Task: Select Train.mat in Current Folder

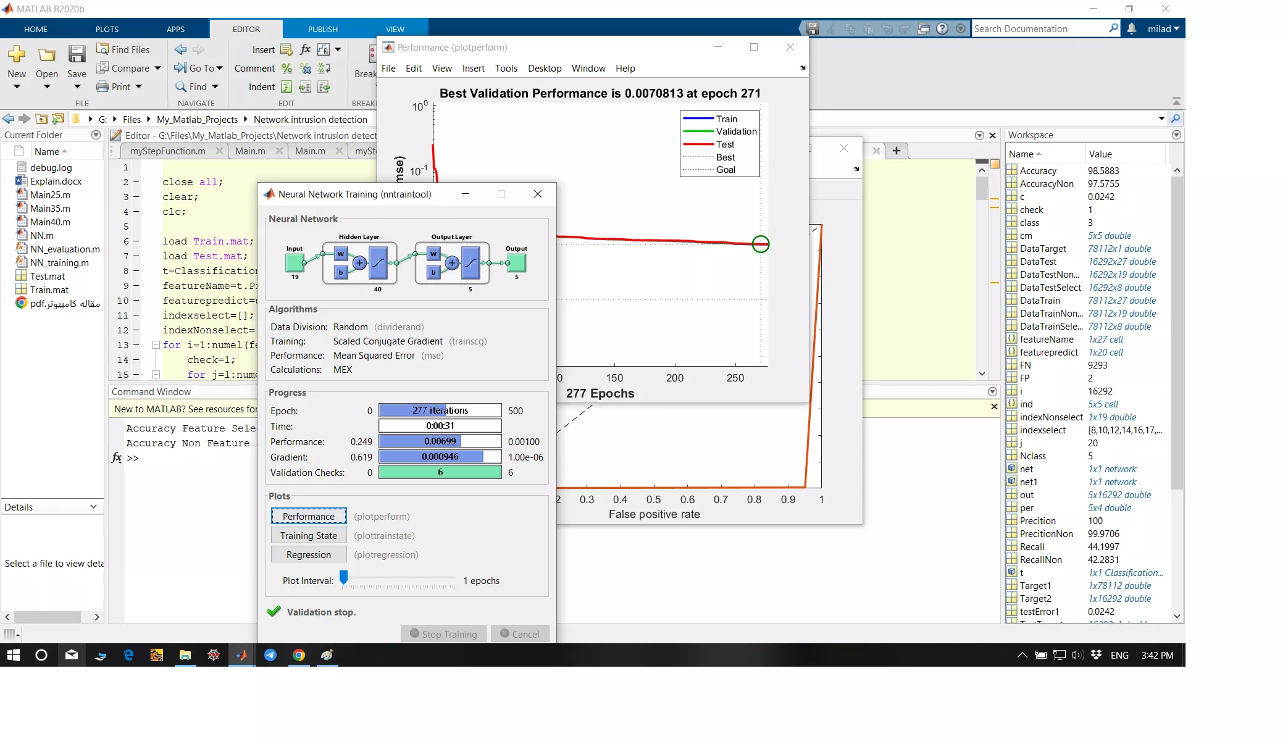Action: 49,290
